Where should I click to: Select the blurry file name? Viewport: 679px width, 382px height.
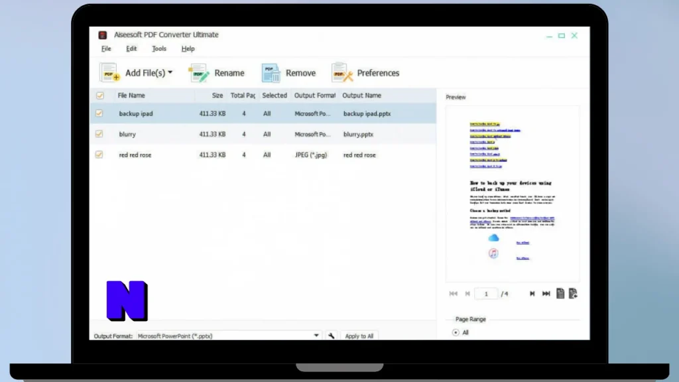pyautogui.click(x=127, y=134)
